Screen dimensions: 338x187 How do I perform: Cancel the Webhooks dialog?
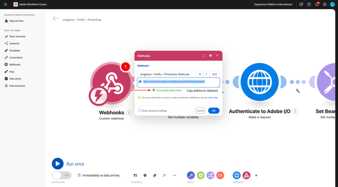coord(200,111)
